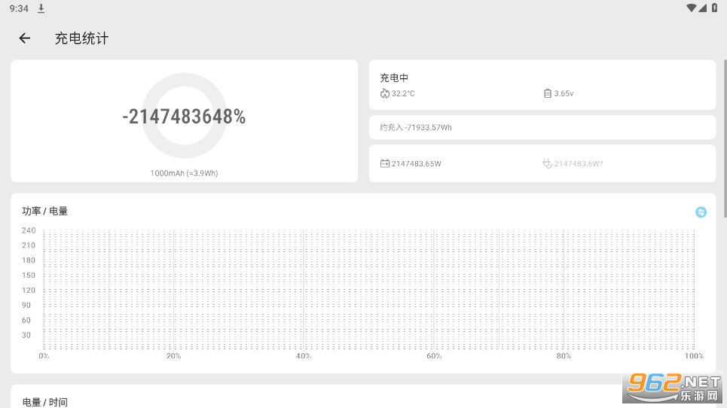Image resolution: width=727 pixels, height=408 pixels.
Task: Tap the 充电统计 page title
Action: 81,38
